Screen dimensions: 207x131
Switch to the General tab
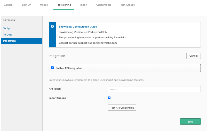click(9, 5)
